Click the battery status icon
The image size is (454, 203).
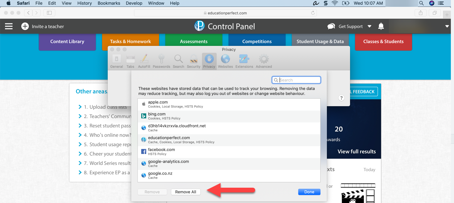coord(346,3)
